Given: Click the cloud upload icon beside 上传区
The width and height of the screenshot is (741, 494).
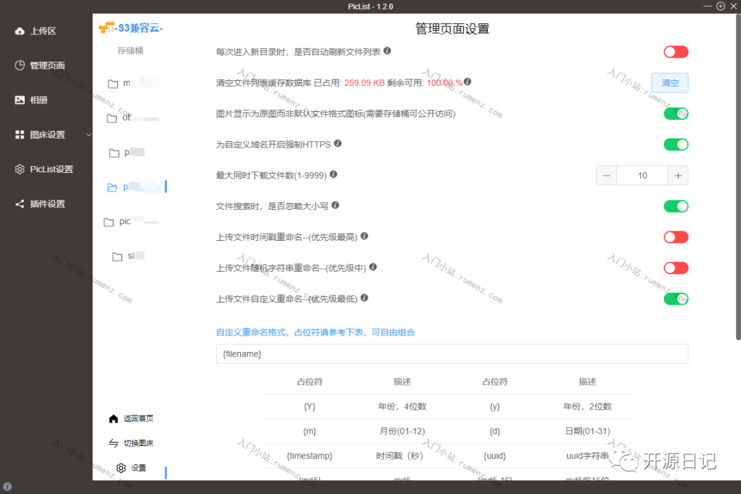Looking at the screenshot, I should 19,31.
